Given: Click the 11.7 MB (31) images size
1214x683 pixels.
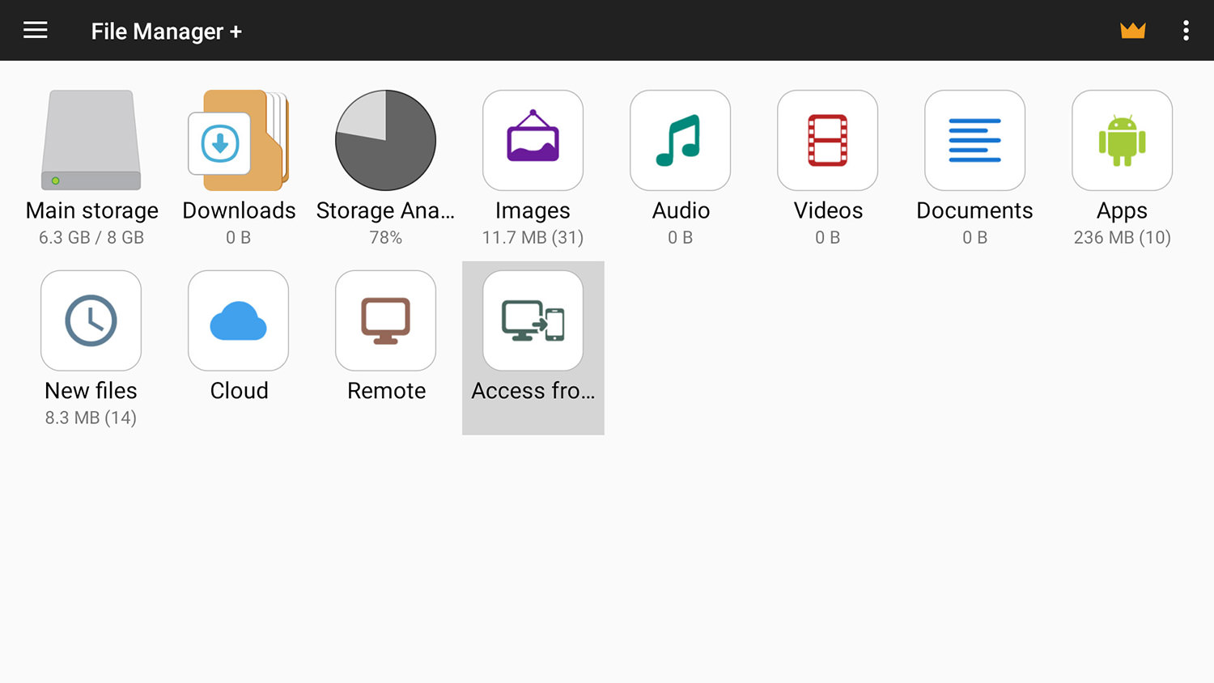Looking at the screenshot, I should tap(533, 238).
